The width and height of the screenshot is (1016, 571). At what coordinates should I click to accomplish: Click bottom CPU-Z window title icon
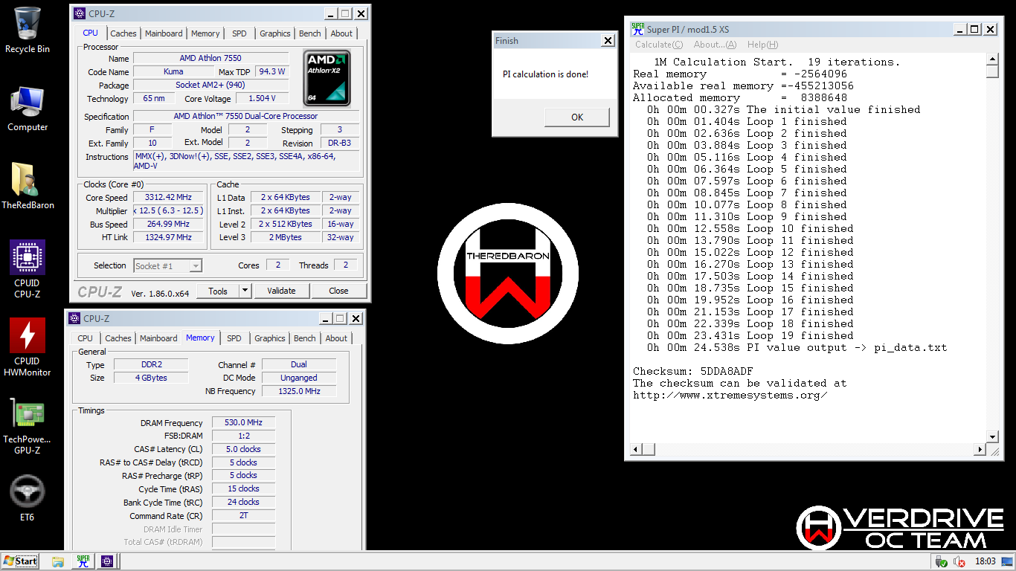(x=74, y=318)
